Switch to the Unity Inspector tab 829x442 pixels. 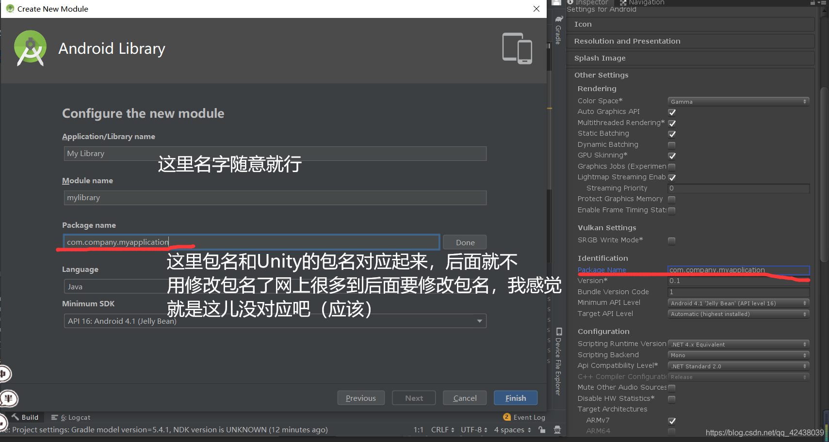588,2
